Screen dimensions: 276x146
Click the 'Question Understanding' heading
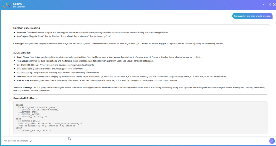26,28
